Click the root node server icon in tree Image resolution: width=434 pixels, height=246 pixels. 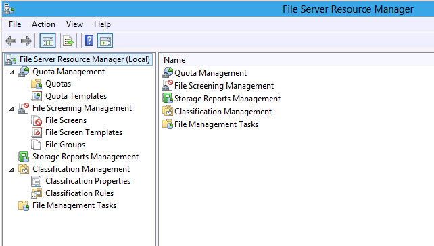click(x=11, y=59)
